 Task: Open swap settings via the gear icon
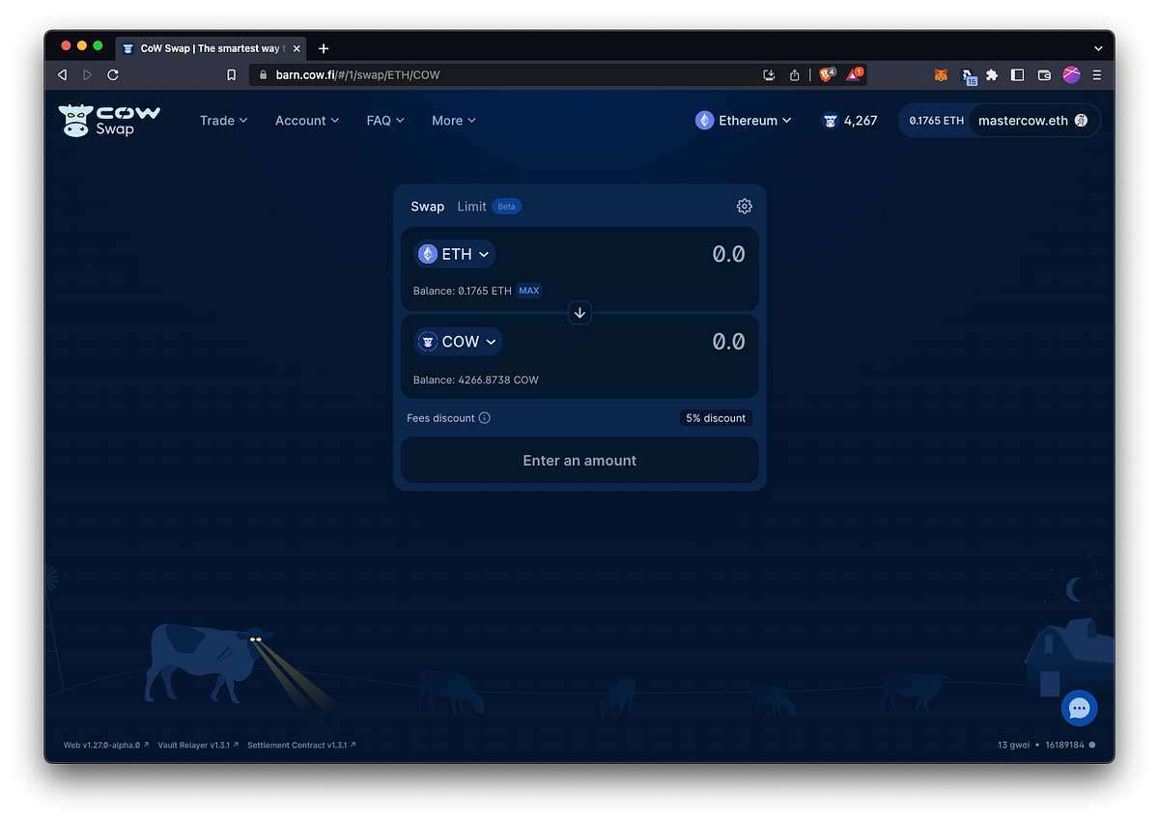[744, 206]
